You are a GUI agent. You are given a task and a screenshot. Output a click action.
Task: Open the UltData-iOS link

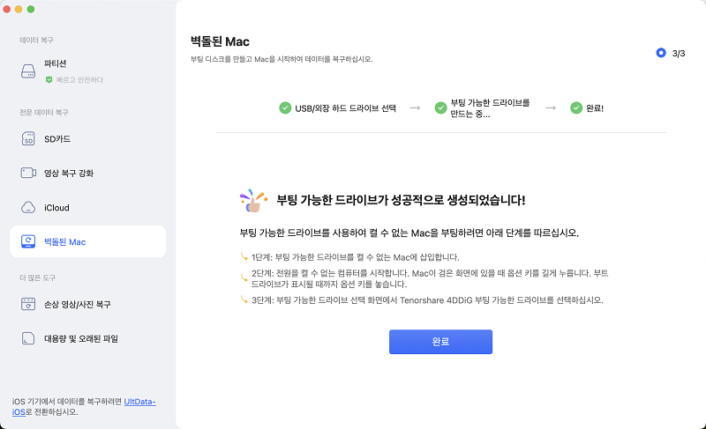[x=84, y=407]
